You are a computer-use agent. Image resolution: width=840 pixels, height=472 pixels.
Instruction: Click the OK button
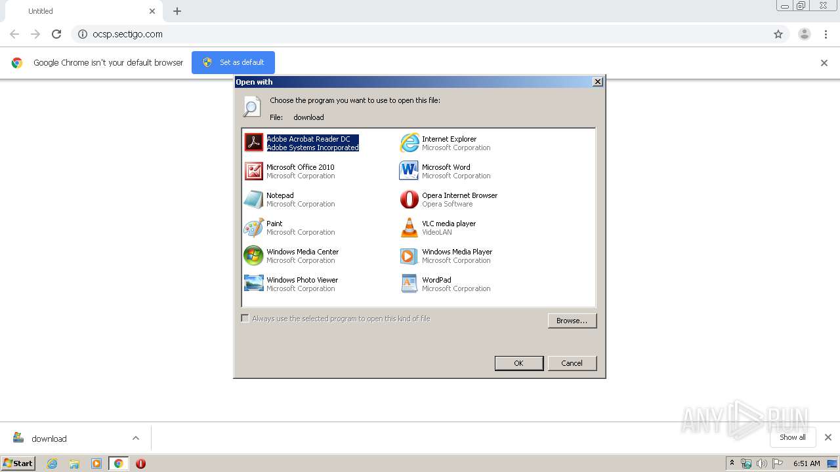pos(518,363)
